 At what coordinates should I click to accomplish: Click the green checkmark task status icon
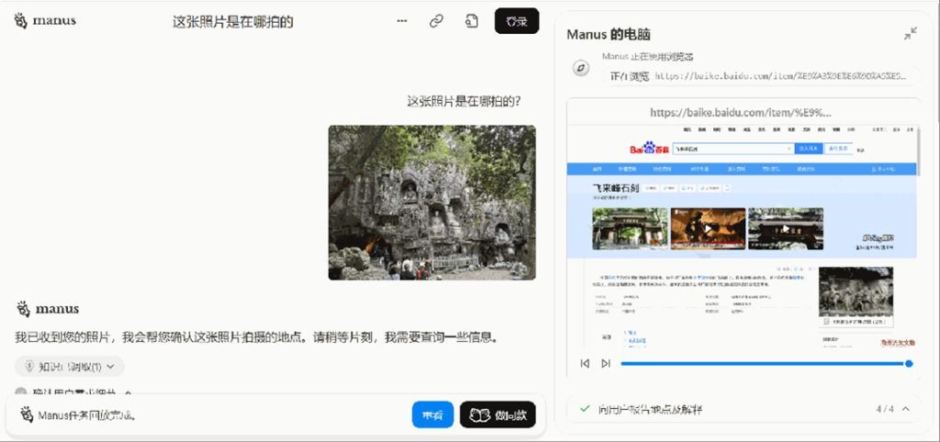(585, 408)
